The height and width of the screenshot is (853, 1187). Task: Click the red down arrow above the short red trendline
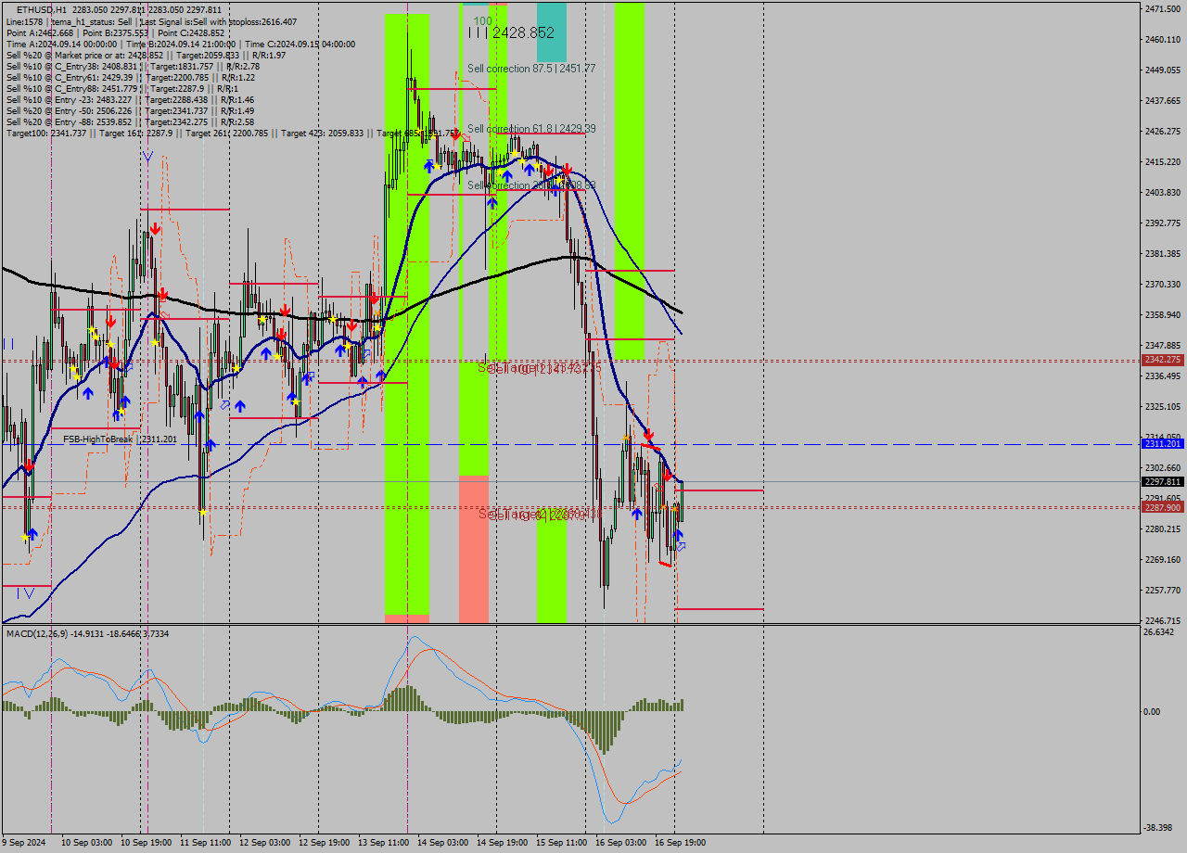[x=649, y=434]
